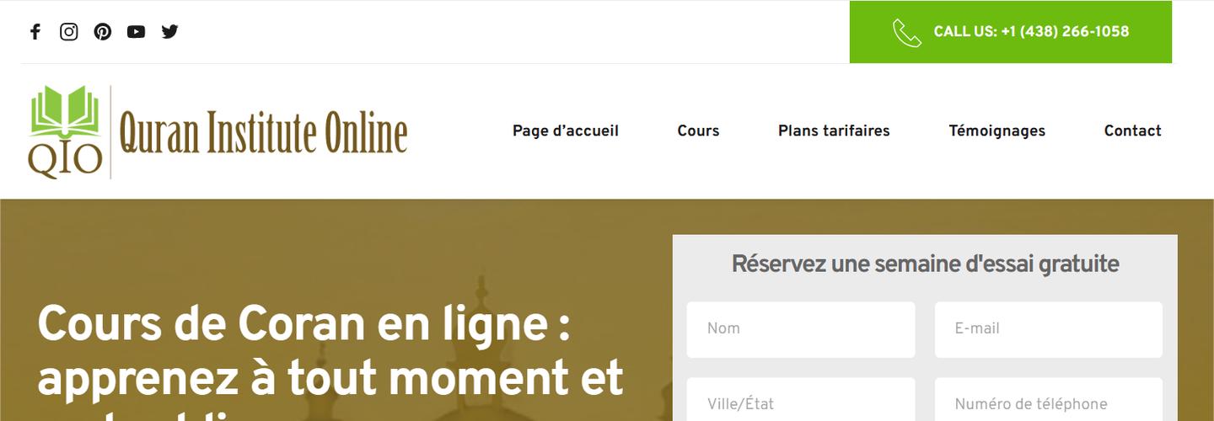Viewport: 1214px width, 421px height.
Task: Click the Réservez une semaine d'essai gratuite title
Action: [x=925, y=264]
